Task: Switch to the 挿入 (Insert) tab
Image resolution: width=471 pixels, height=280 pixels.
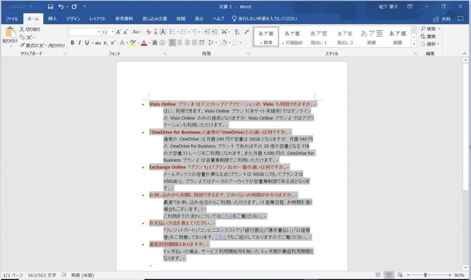Action: (52, 19)
